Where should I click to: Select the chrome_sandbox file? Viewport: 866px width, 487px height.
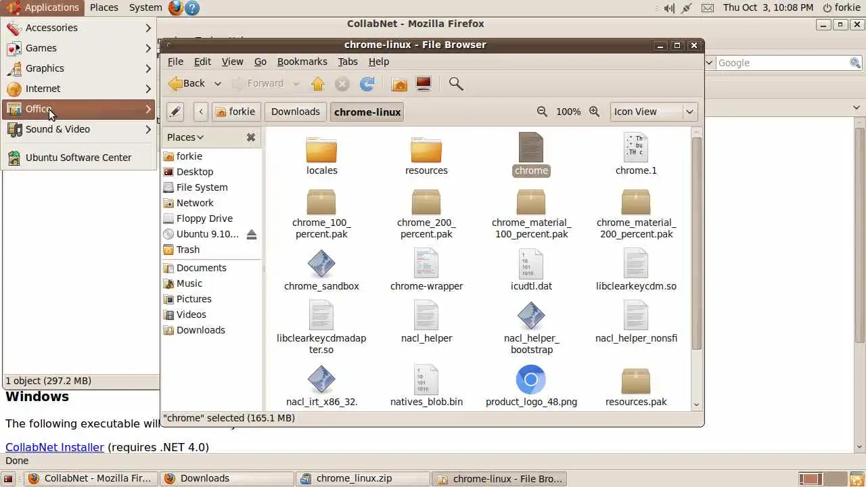point(321,271)
